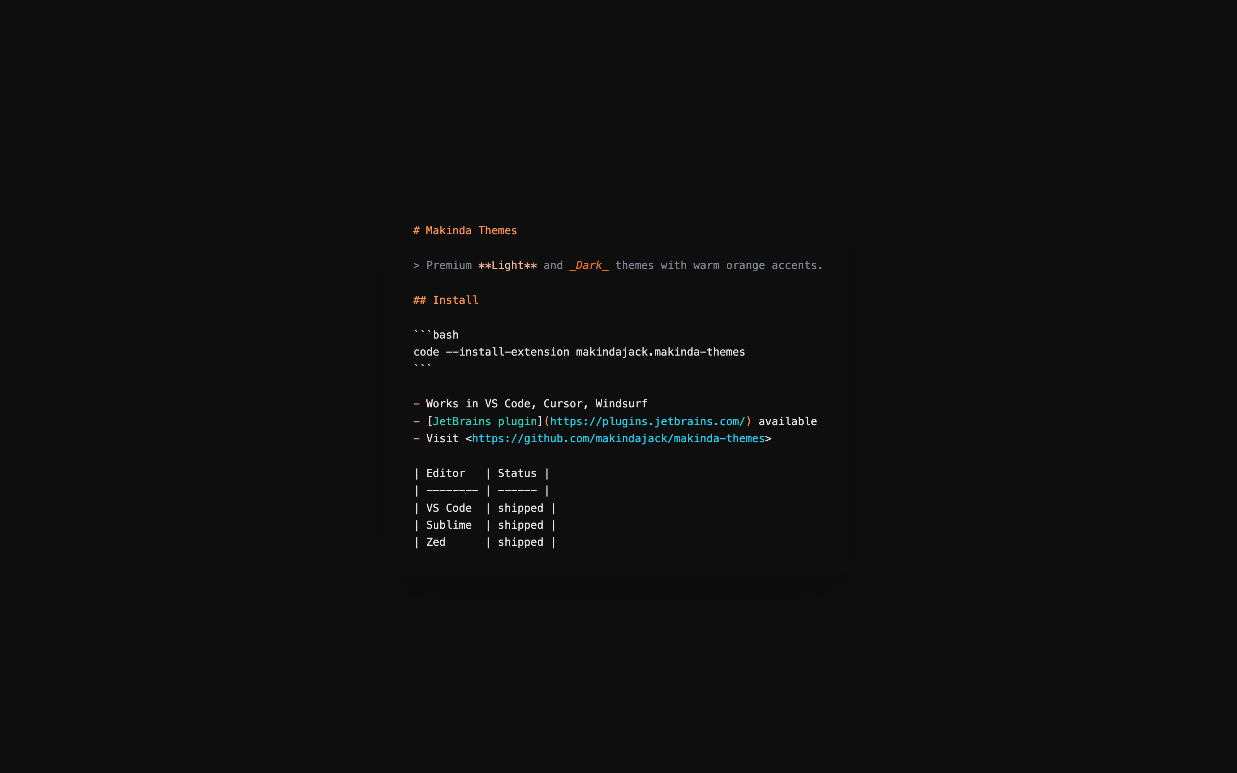Click the 'JetBrains plugin' link text

point(485,421)
